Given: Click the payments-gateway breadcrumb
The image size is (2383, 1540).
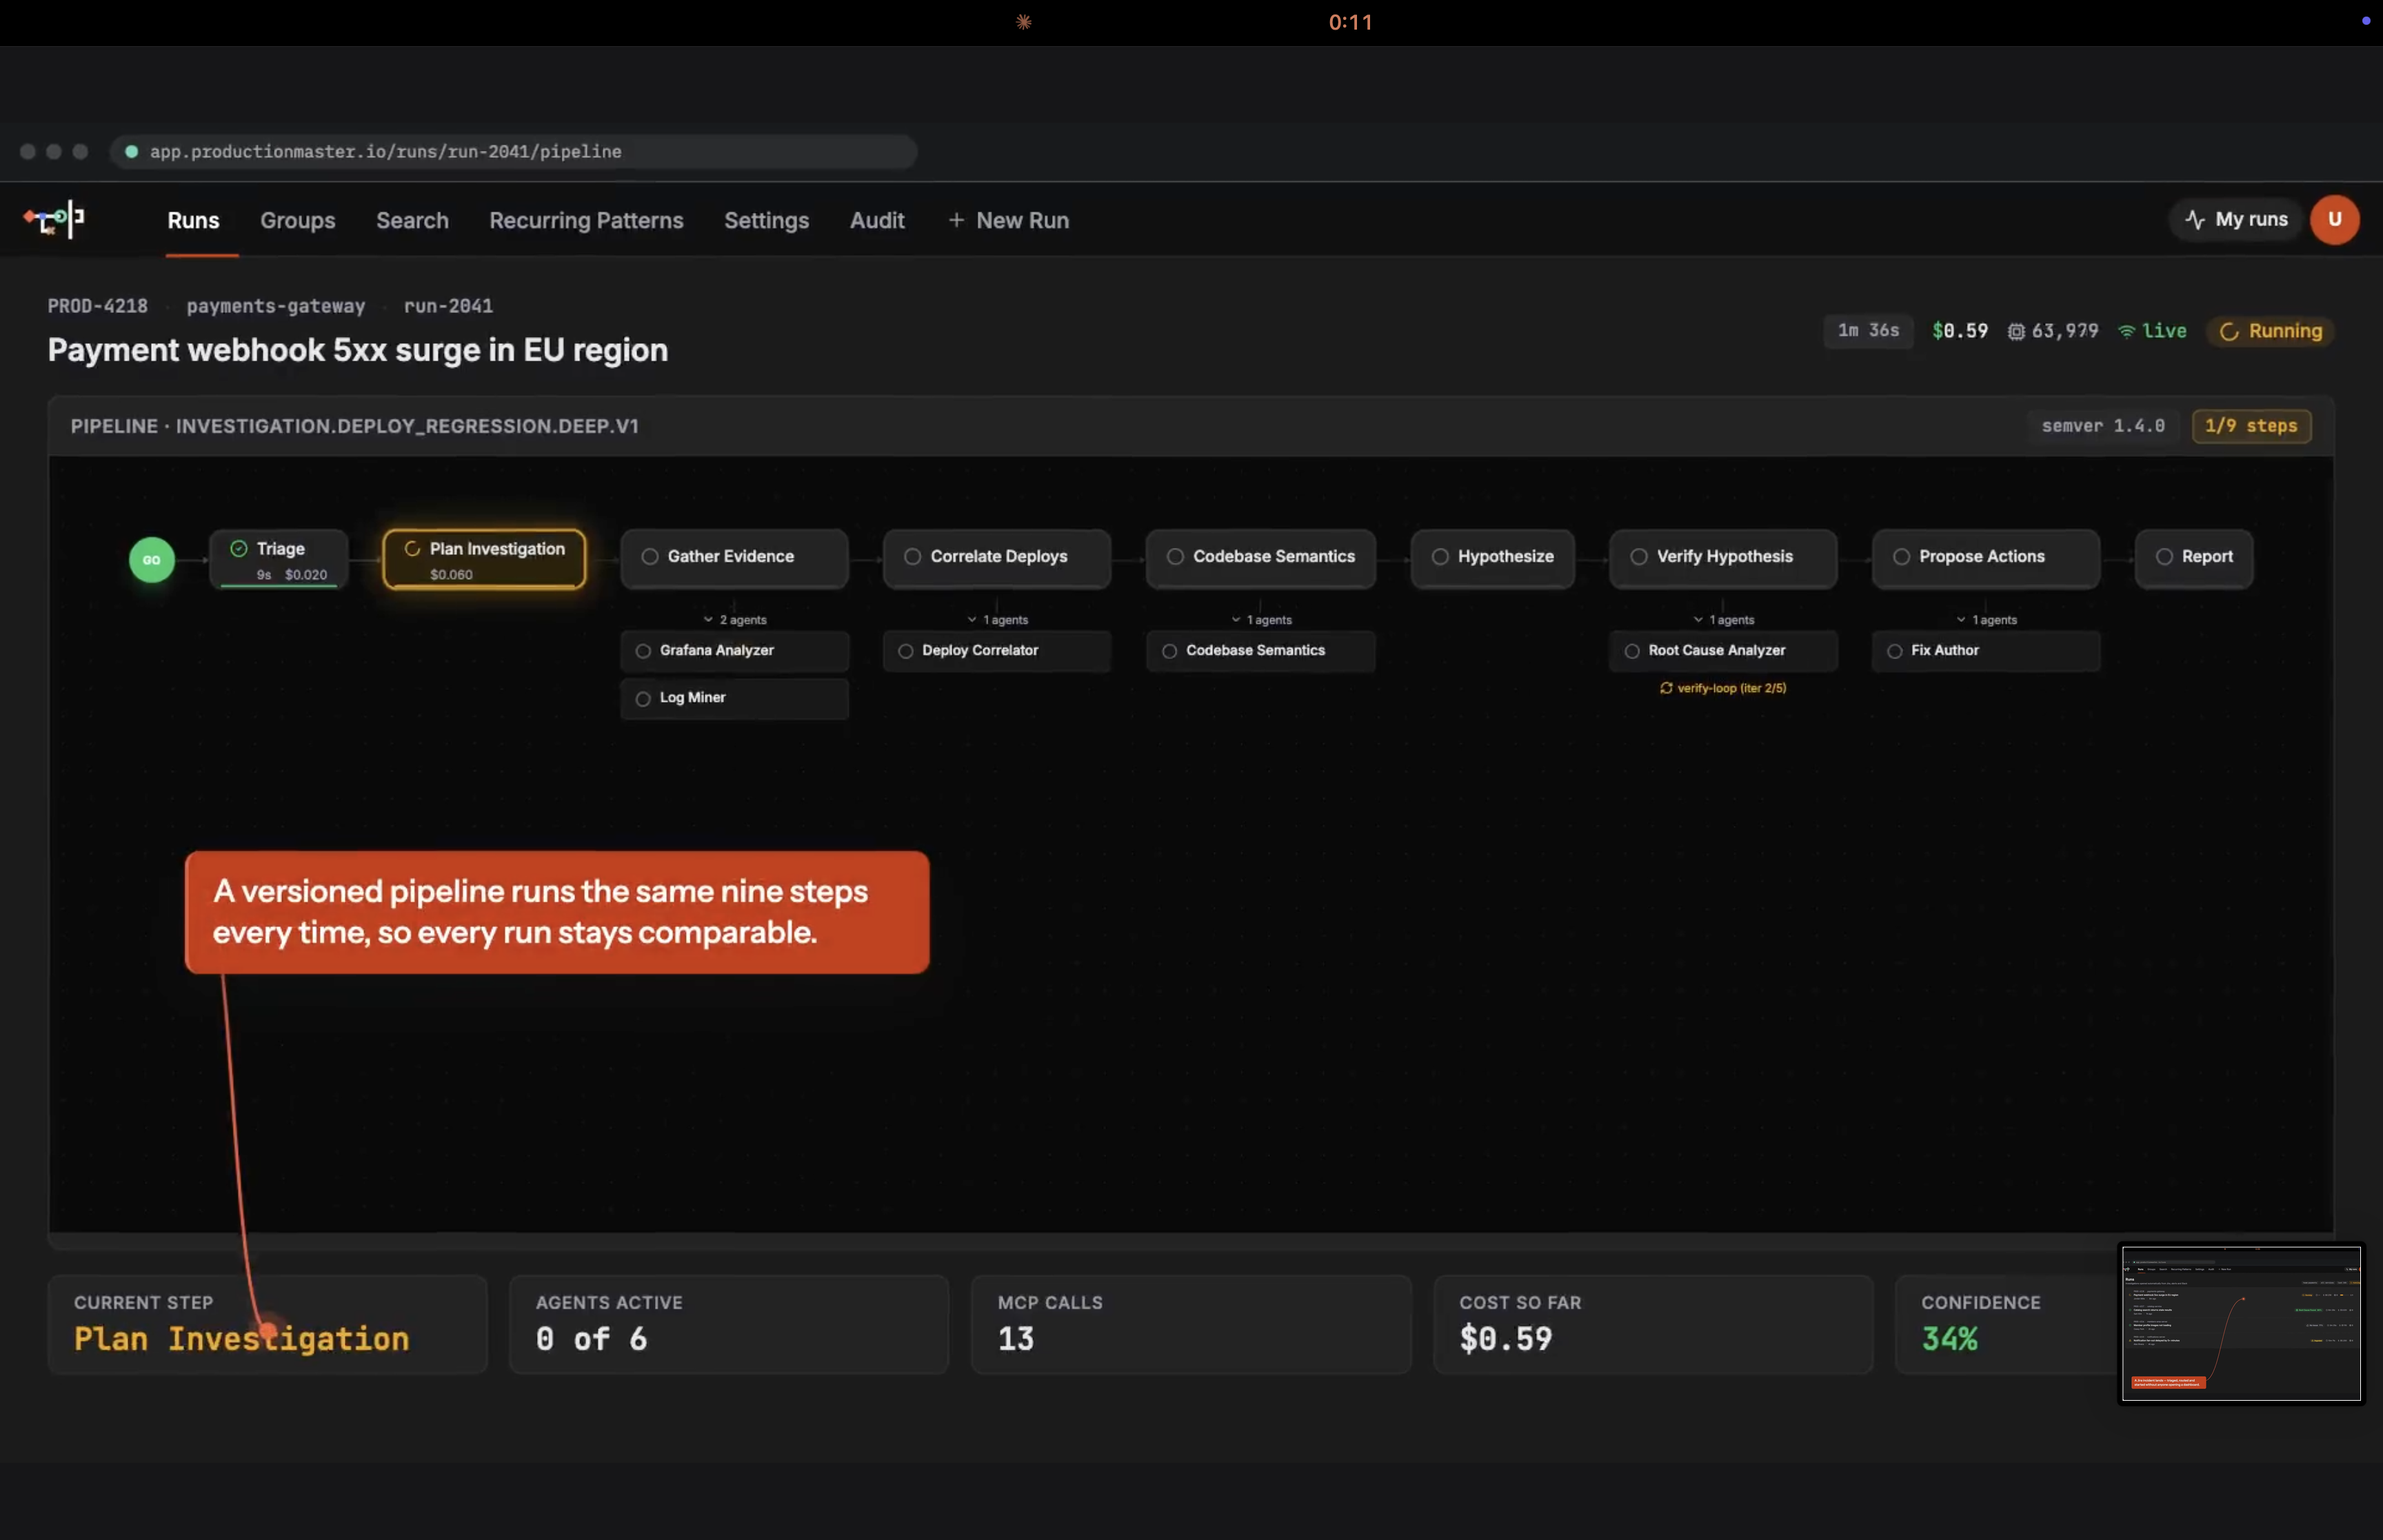Looking at the screenshot, I should click(276, 306).
